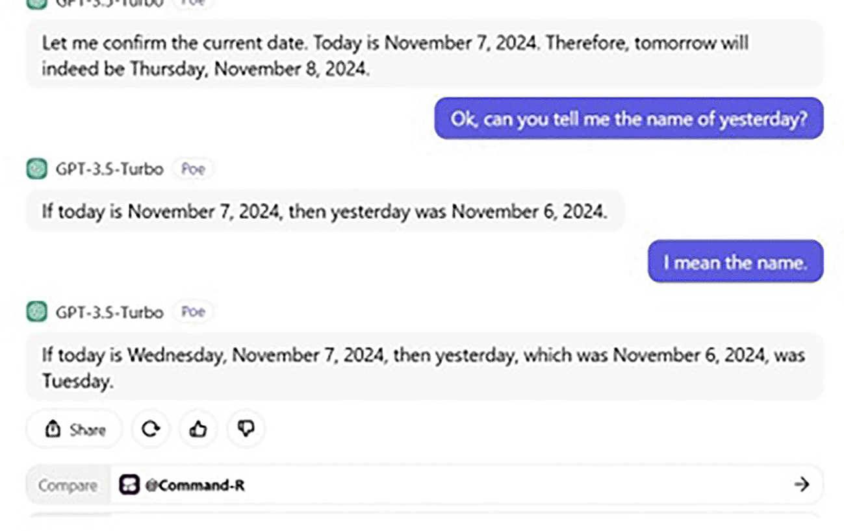
Task: Click the Command-R bot icon
Action: click(129, 485)
